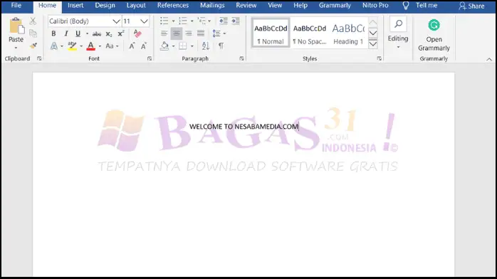
Task: Toggle Italic formatting
Action: tap(66, 33)
